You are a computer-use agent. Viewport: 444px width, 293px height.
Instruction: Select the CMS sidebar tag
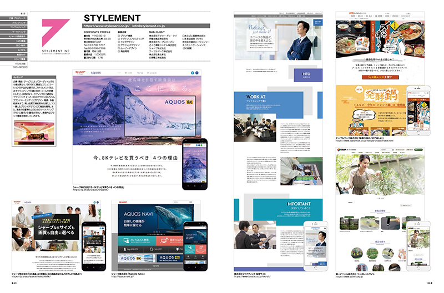13,41
